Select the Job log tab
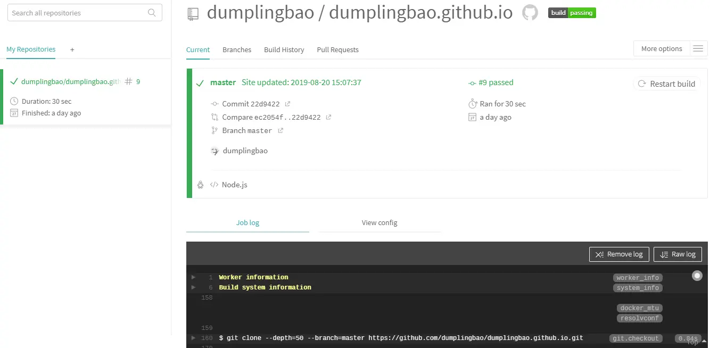Screen dimensions: 710x348 tap(247, 222)
